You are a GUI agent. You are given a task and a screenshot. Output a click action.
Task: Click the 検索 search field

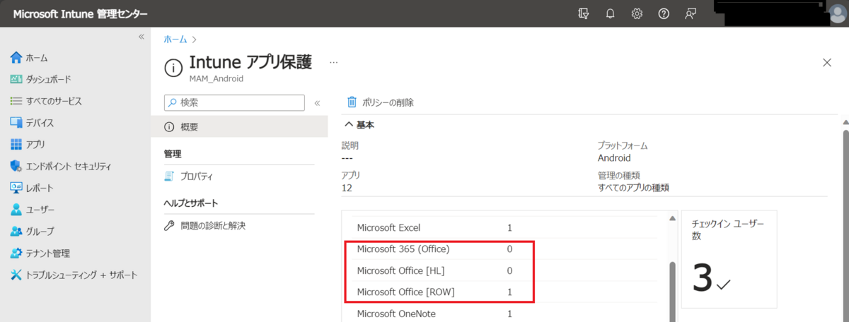point(234,102)
